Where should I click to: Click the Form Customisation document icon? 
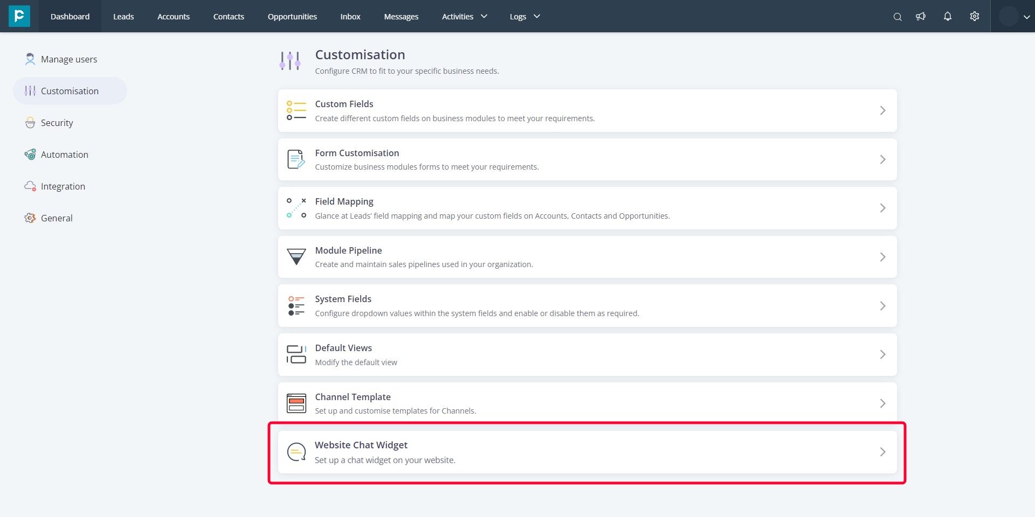[296, 159]
